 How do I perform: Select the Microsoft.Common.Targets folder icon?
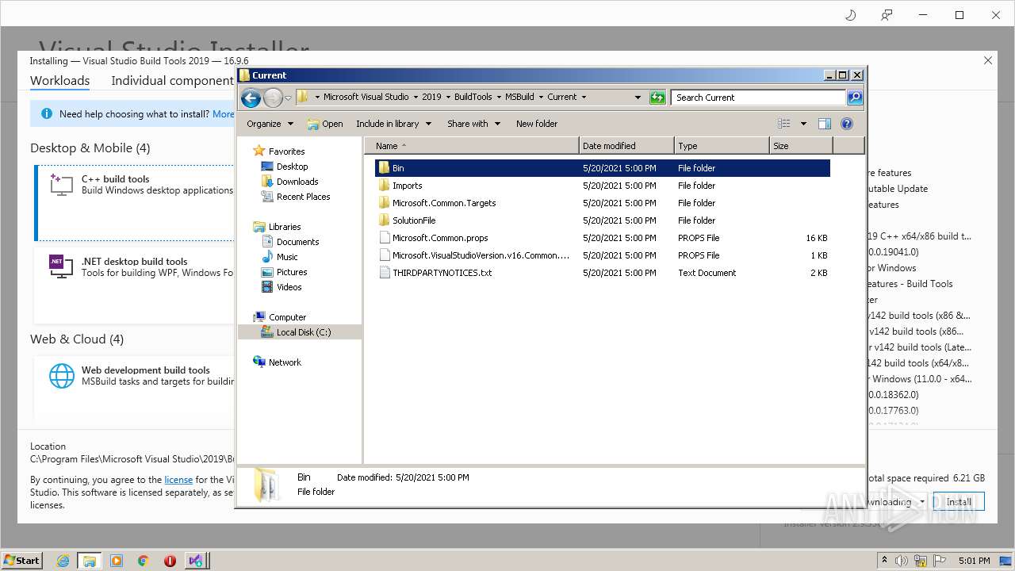[385, 203]
